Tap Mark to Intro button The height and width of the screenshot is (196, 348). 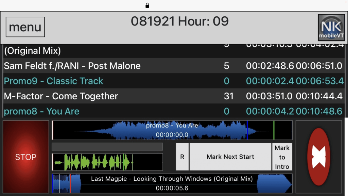(x=282, y=157)
